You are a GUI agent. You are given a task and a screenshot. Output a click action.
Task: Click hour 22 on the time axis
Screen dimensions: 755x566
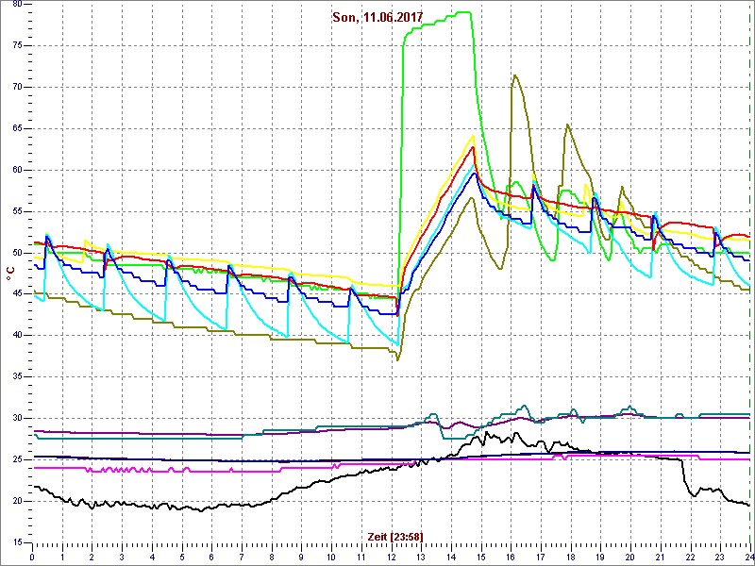(691, 558)
